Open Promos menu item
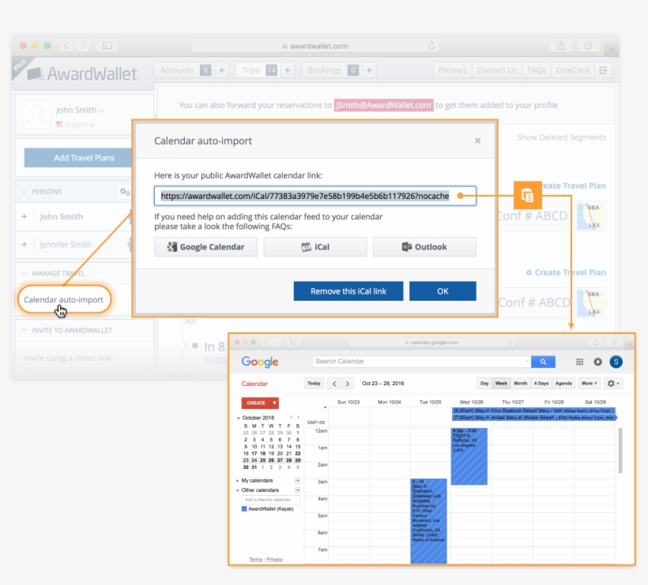This screenshot has width=648, height=585. (x=453, y=70)
